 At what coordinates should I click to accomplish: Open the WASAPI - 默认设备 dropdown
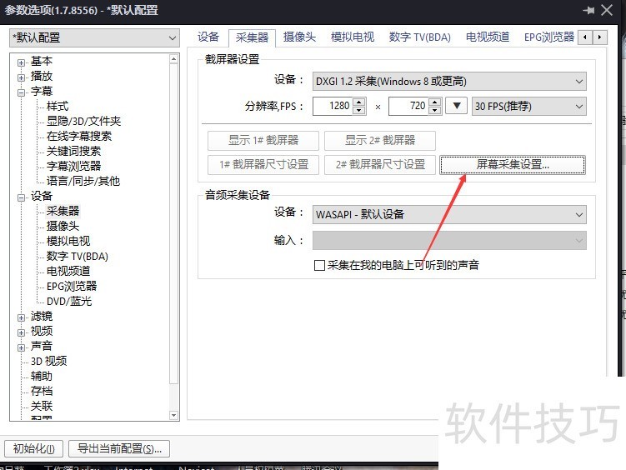click(449, 214)
